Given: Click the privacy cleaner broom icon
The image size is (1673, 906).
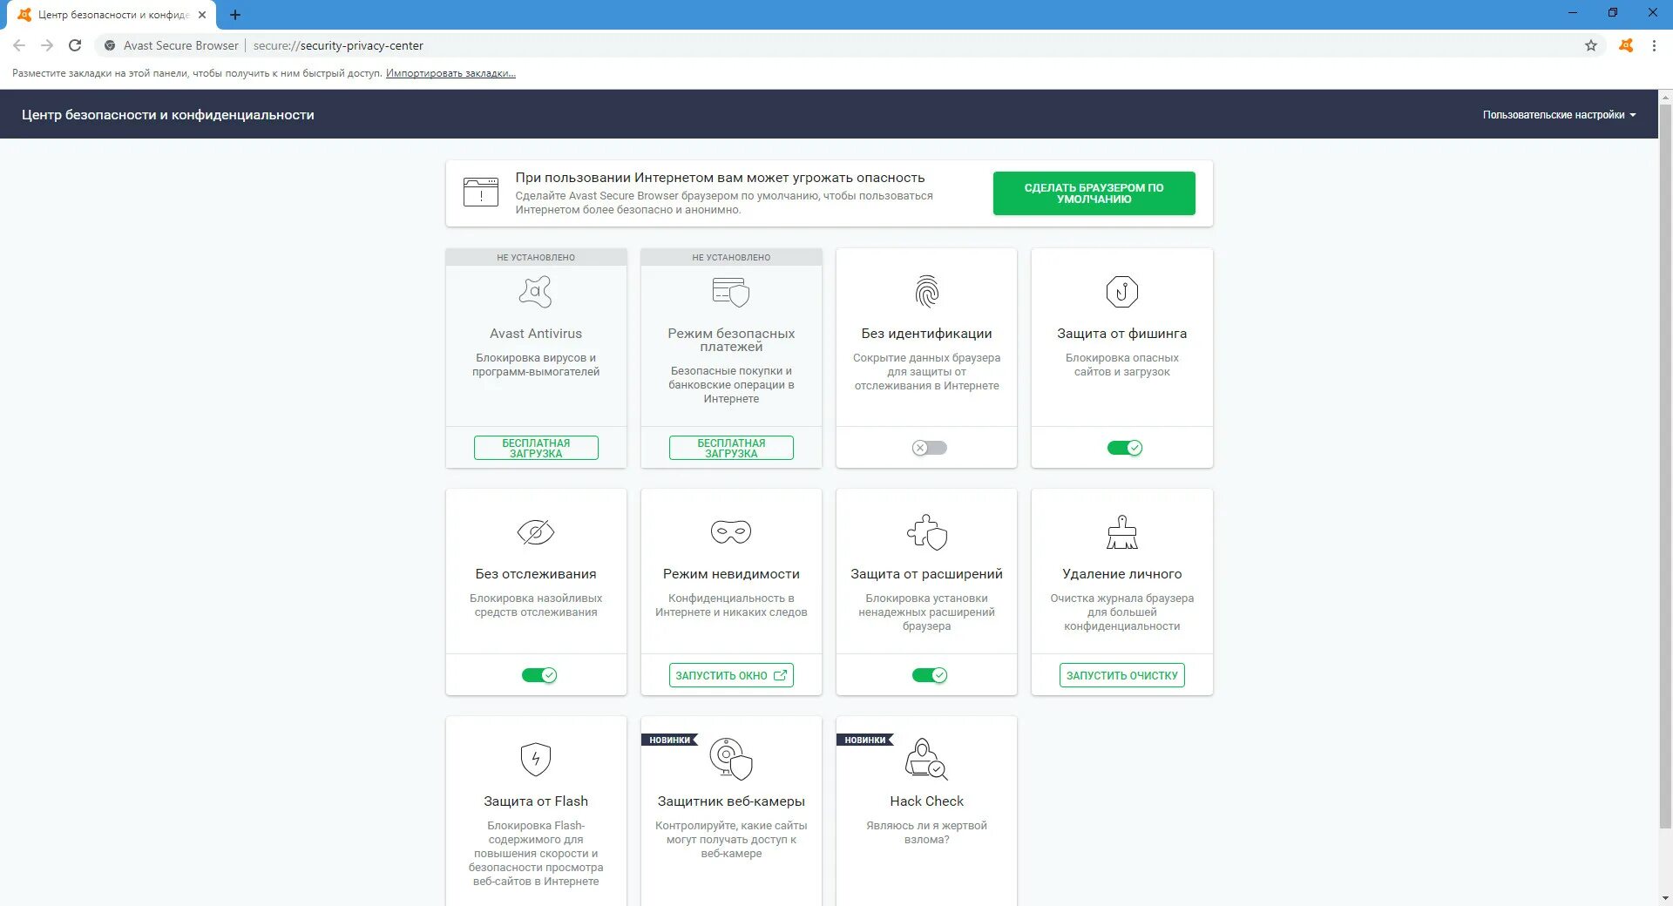Looking at the screenshot, I should coord(1121,532).
